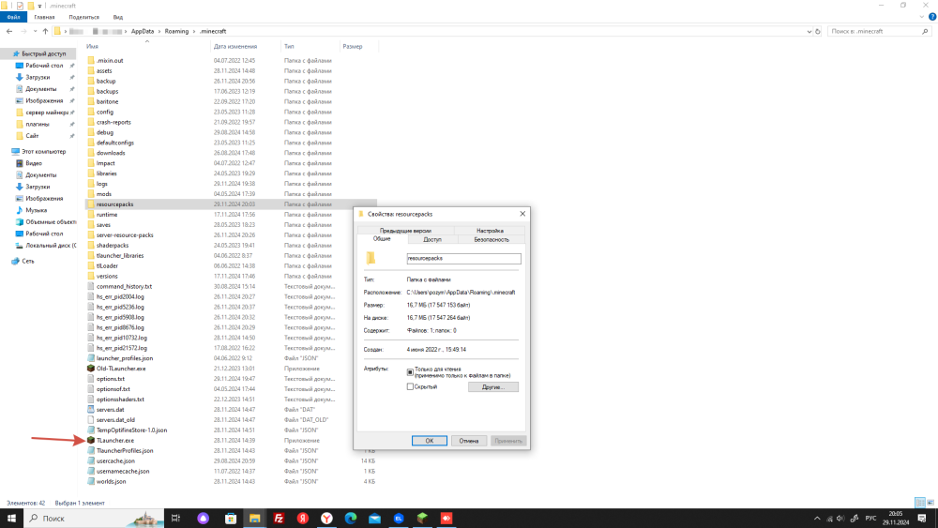The height and width of the screenshot is (528, 938).
Task: Open Microsoft Store from taskbar
Action: pos(231,518)
